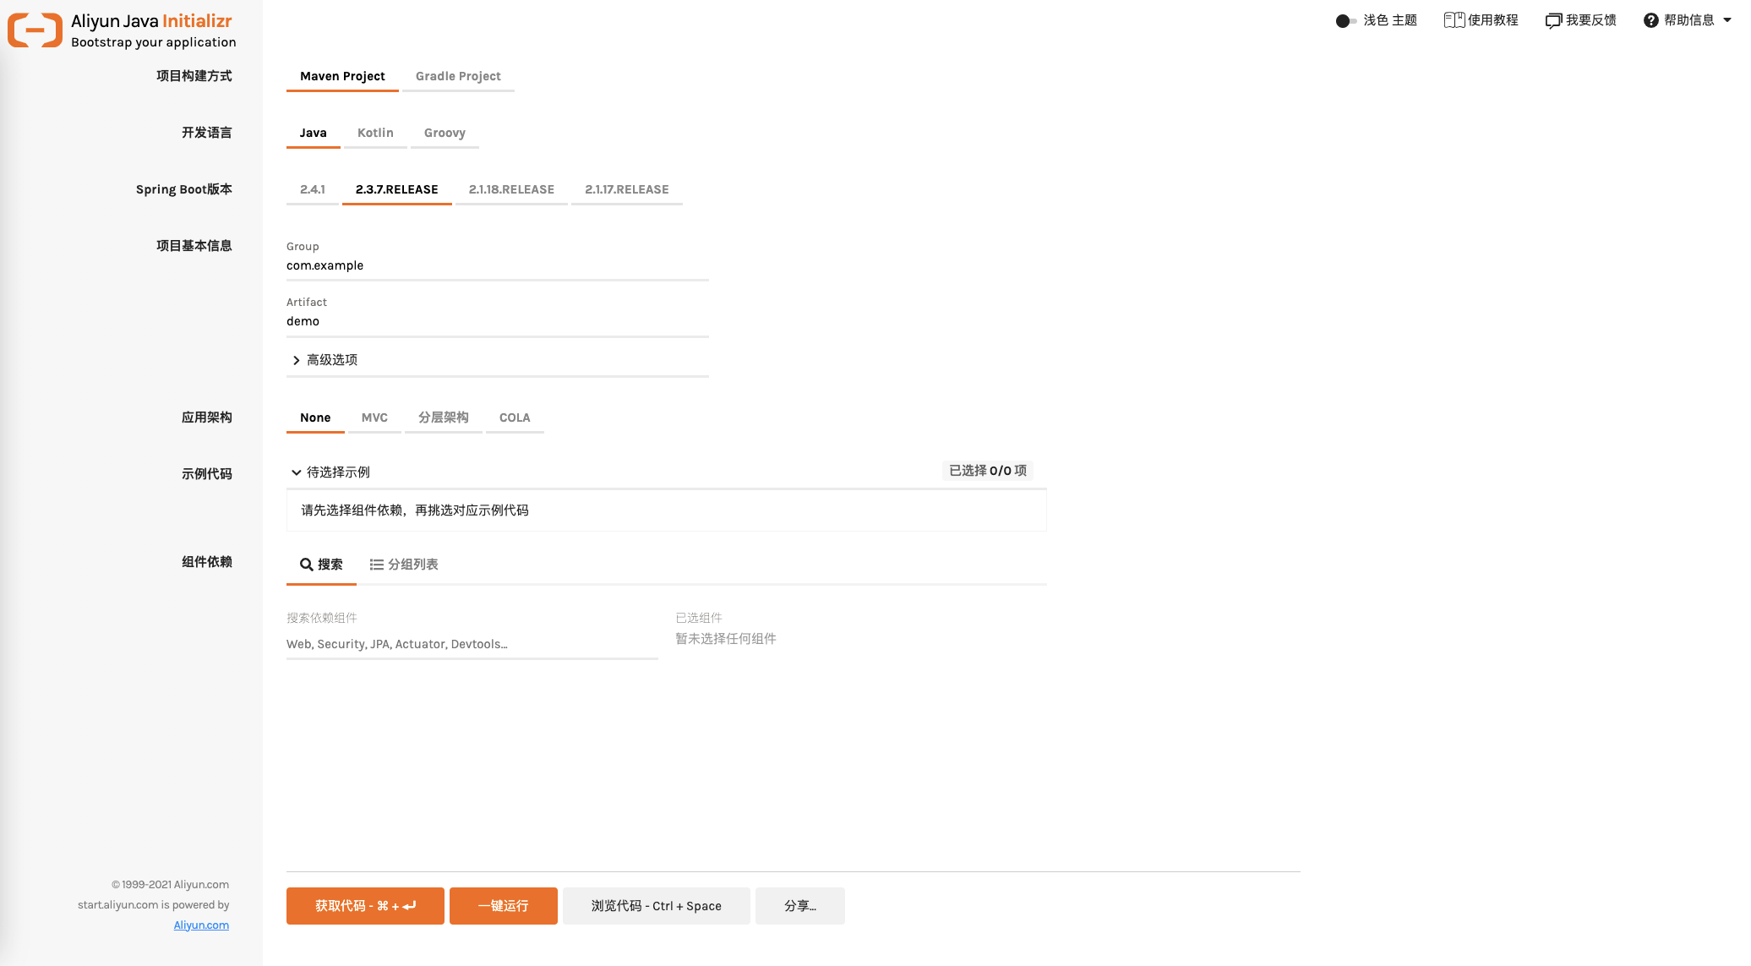Toggle the light theme switch

pos(1345,20)
